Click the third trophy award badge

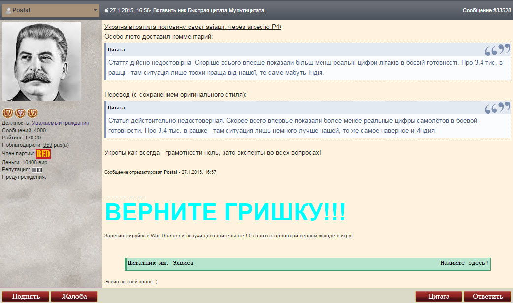(x=32, y=113)
